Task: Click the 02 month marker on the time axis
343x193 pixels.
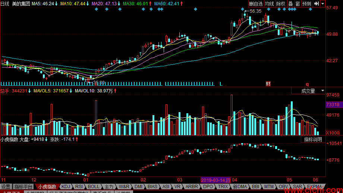Action: (143, 180)
